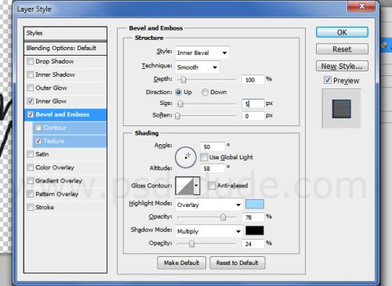392x286 pixels.
Task: Click the Make Default button
Action: click(x=182, y=262)
